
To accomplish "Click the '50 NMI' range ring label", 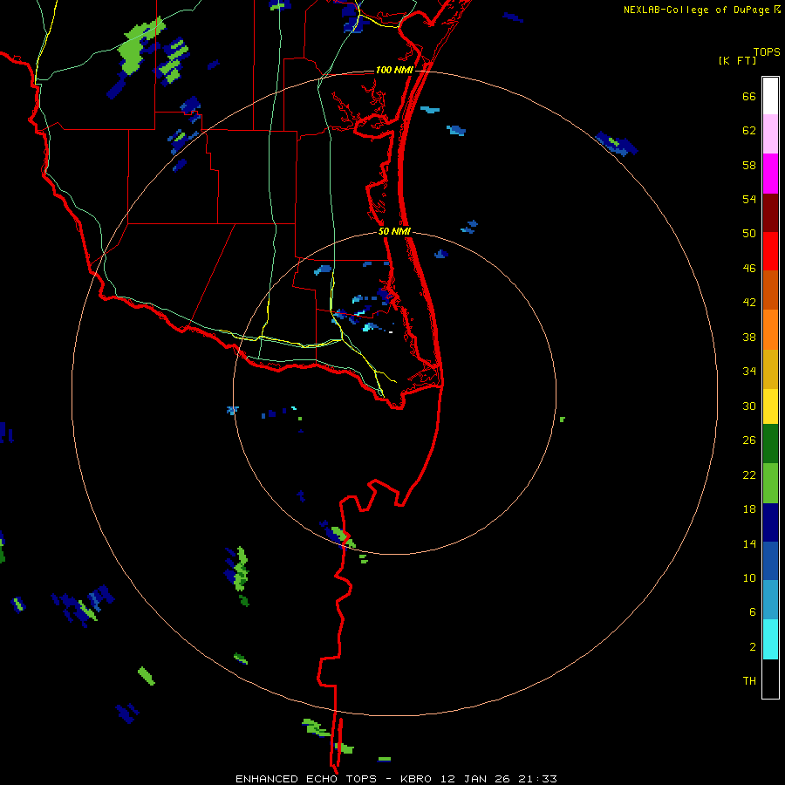I will point(394,231).
